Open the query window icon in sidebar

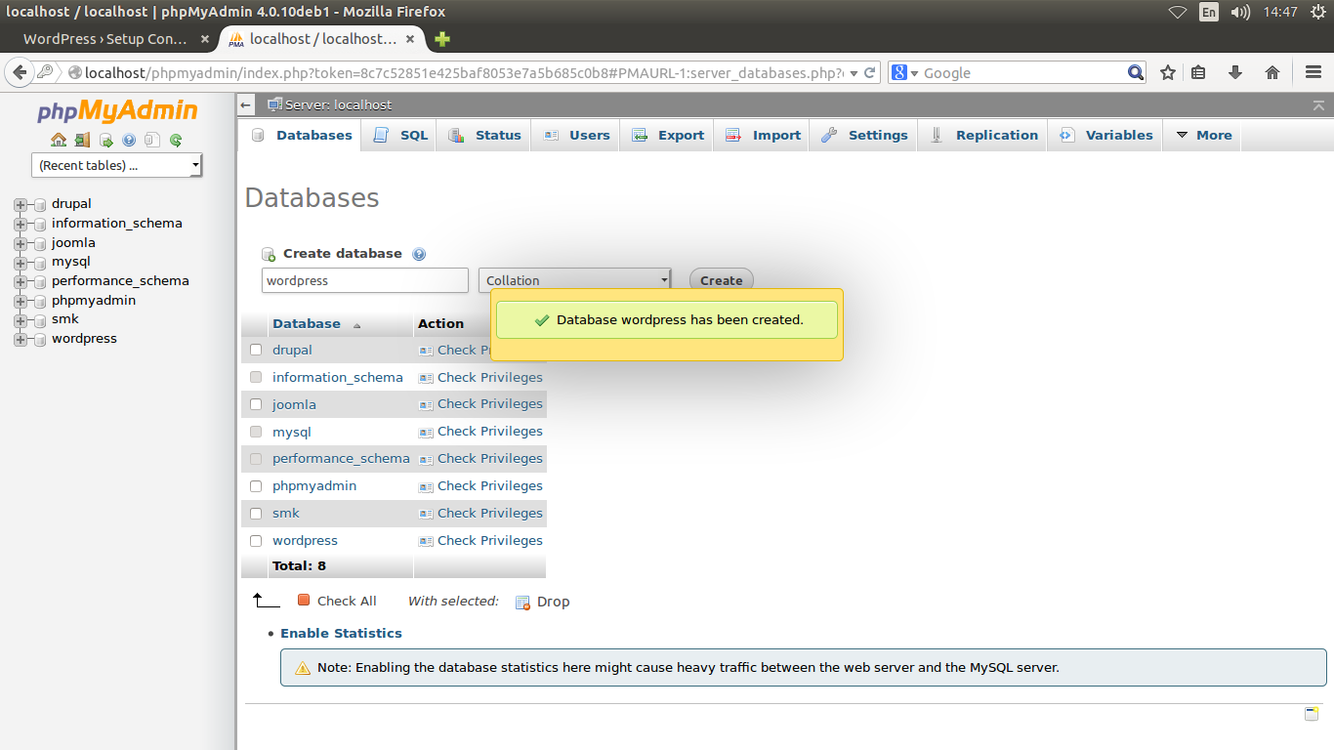pyautogui.click(x=105, y=140)
